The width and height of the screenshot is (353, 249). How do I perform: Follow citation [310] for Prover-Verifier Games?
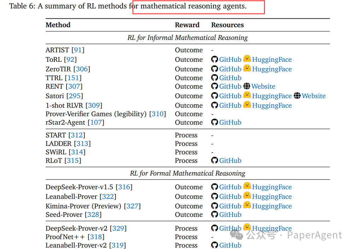tap(158, 114)
